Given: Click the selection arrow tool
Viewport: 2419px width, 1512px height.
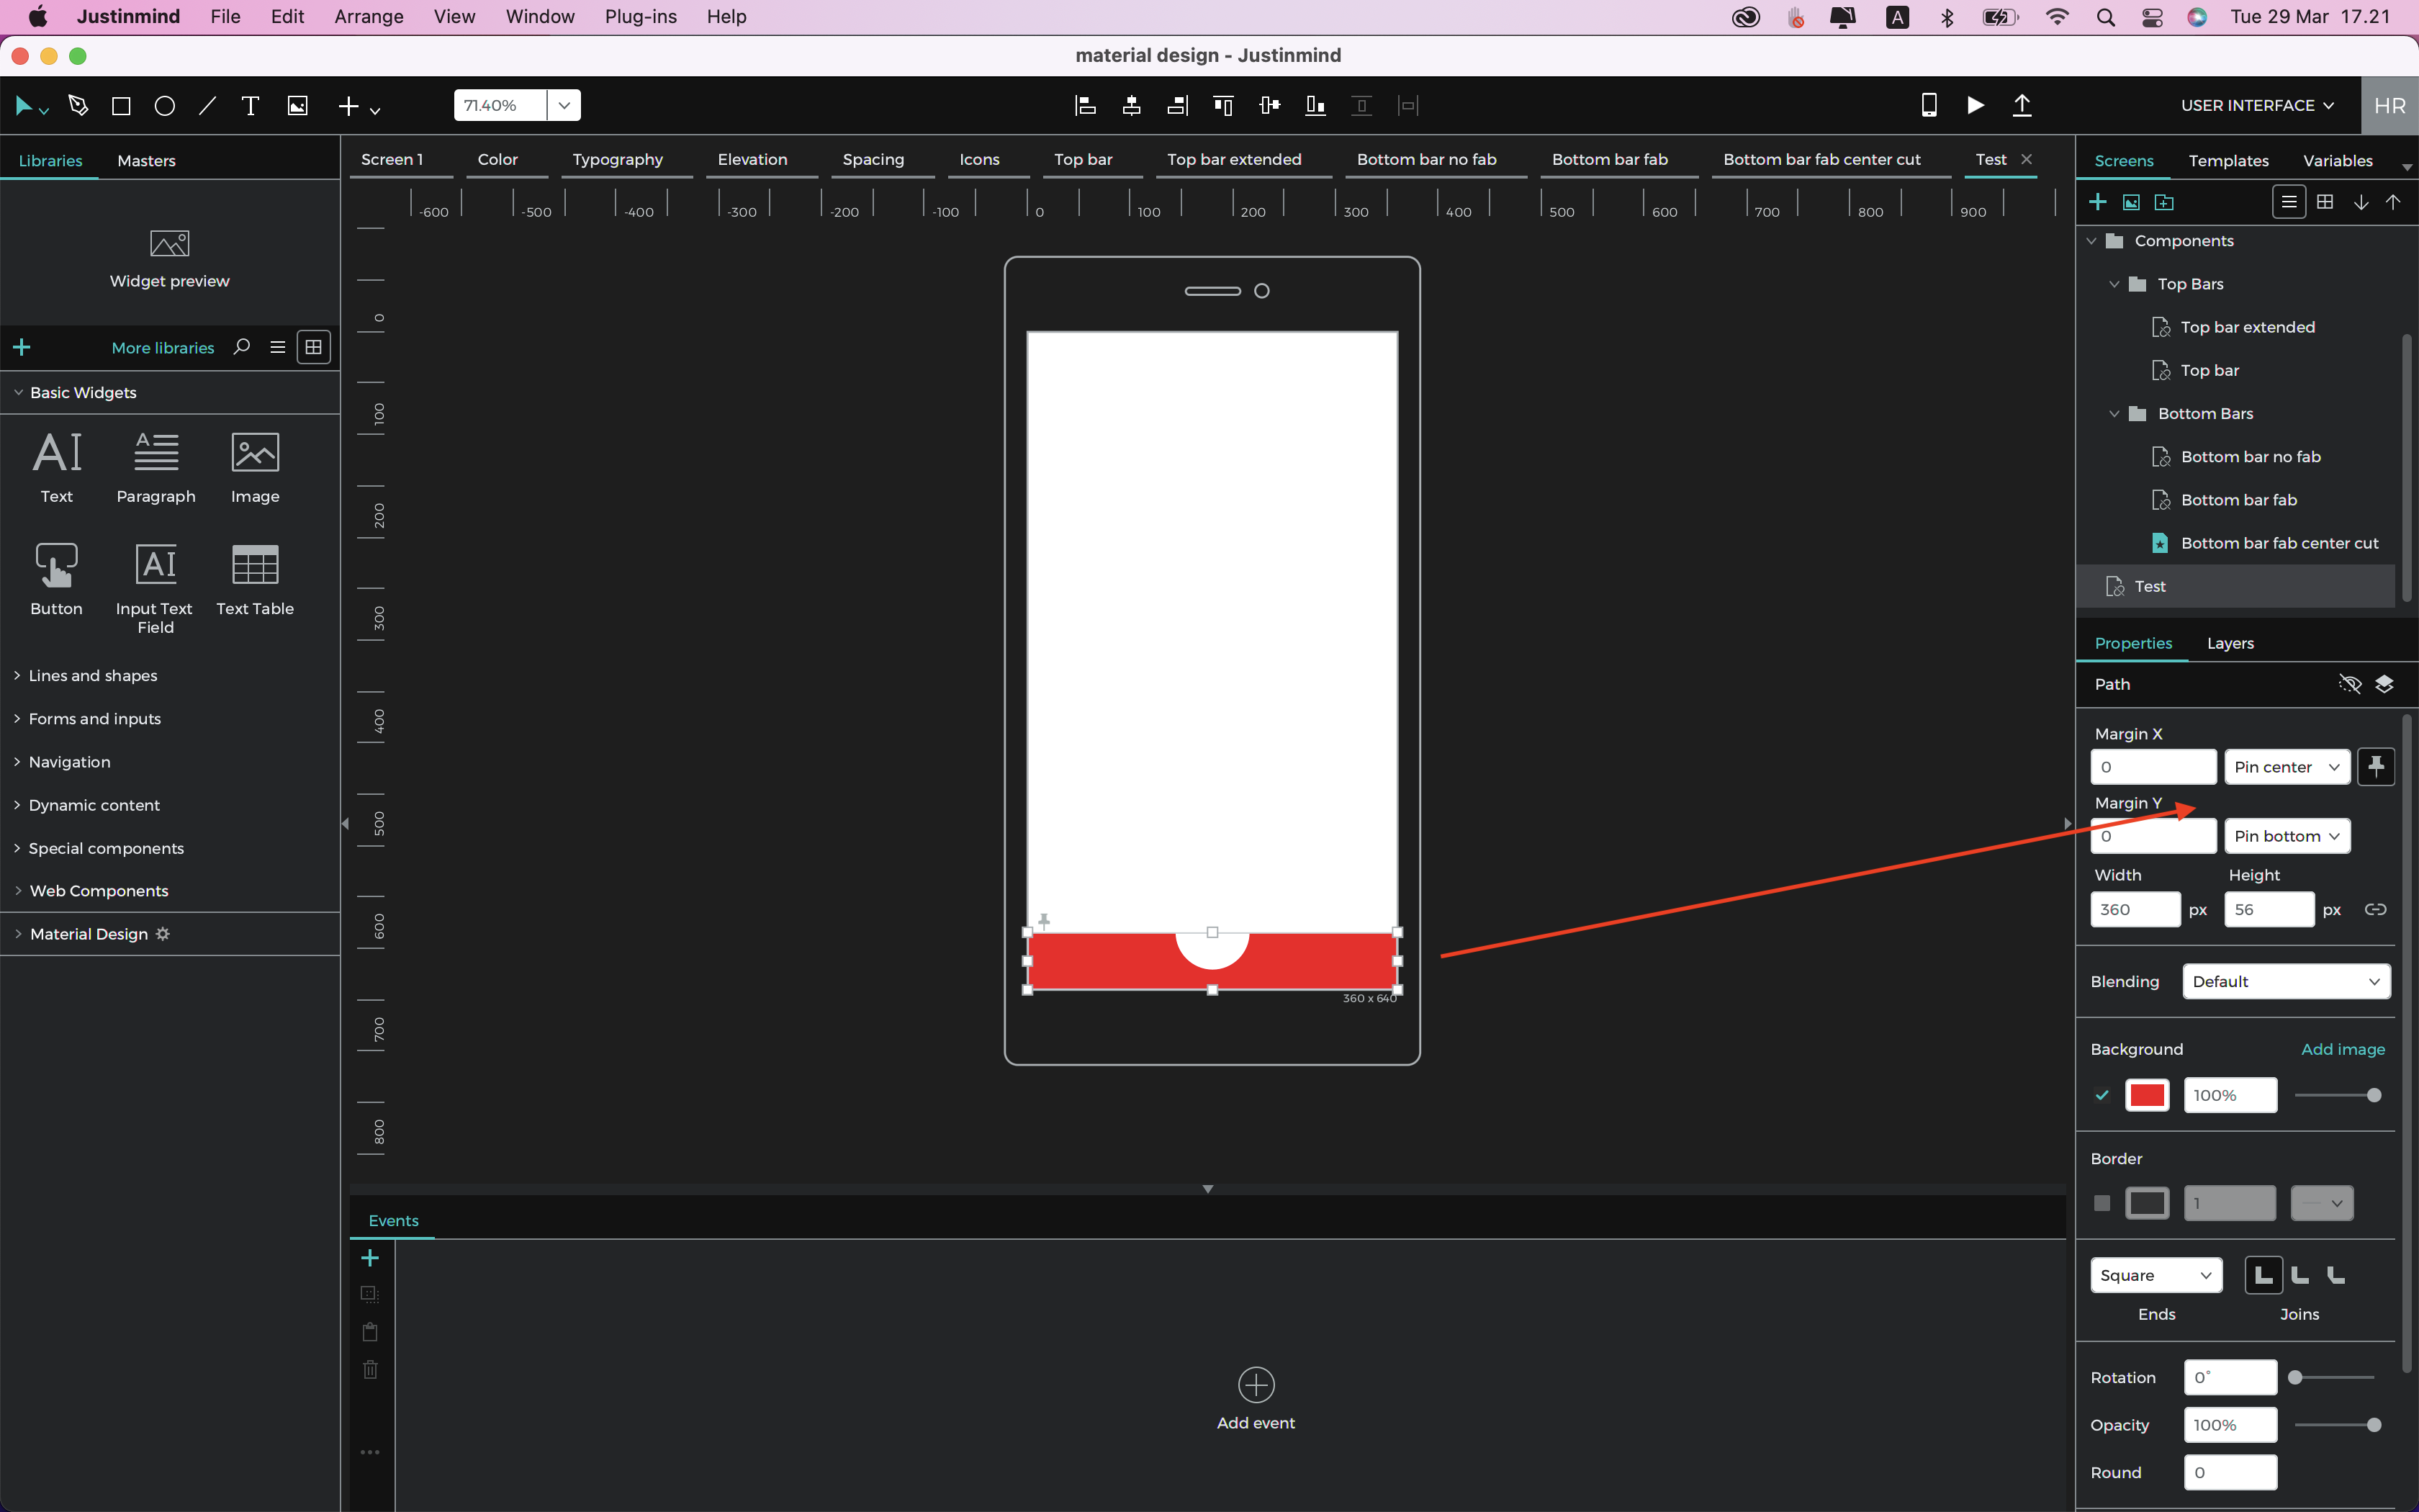Looking at the screenshot, I should pos(24,105).
